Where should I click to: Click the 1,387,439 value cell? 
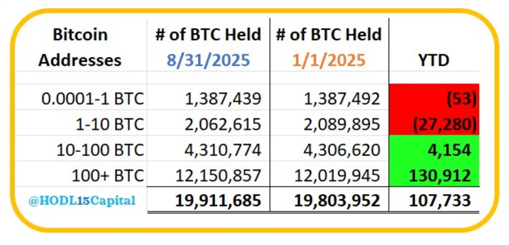coord(223,98)
